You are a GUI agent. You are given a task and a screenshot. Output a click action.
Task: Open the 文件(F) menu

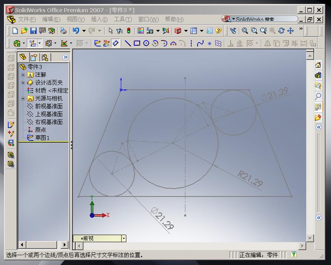tap(27, 19)
